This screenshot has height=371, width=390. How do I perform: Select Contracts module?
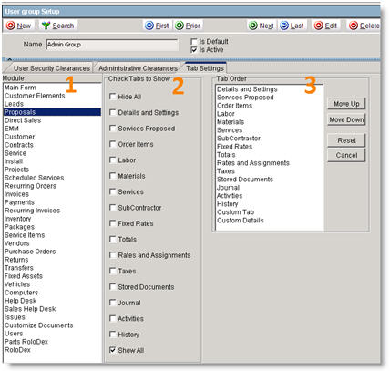click(52, 145)
